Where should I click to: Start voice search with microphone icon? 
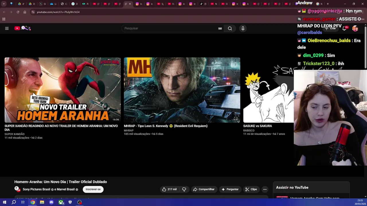point(243,28)
